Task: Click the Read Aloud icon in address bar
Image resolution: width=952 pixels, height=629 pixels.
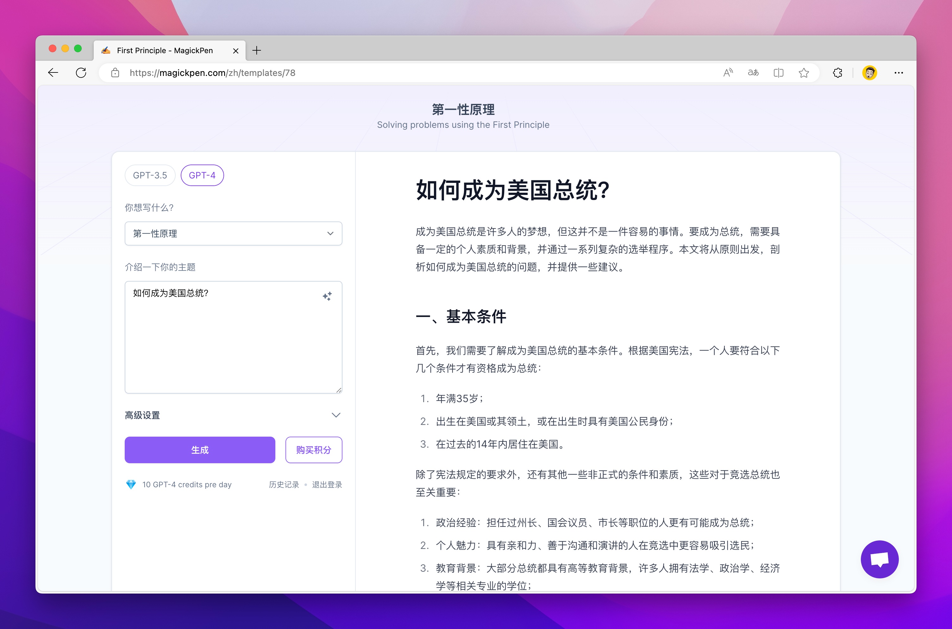Action: point(728,72)
